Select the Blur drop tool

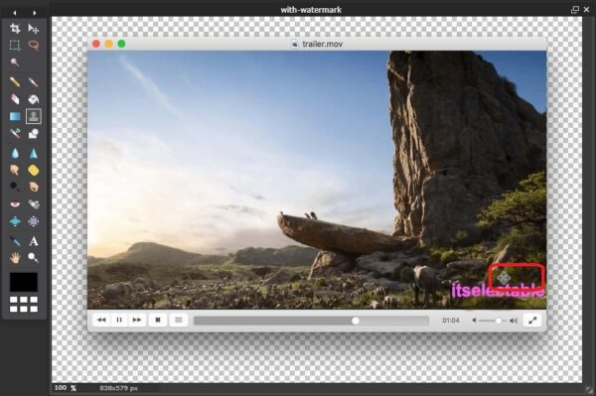pos(15,153)
